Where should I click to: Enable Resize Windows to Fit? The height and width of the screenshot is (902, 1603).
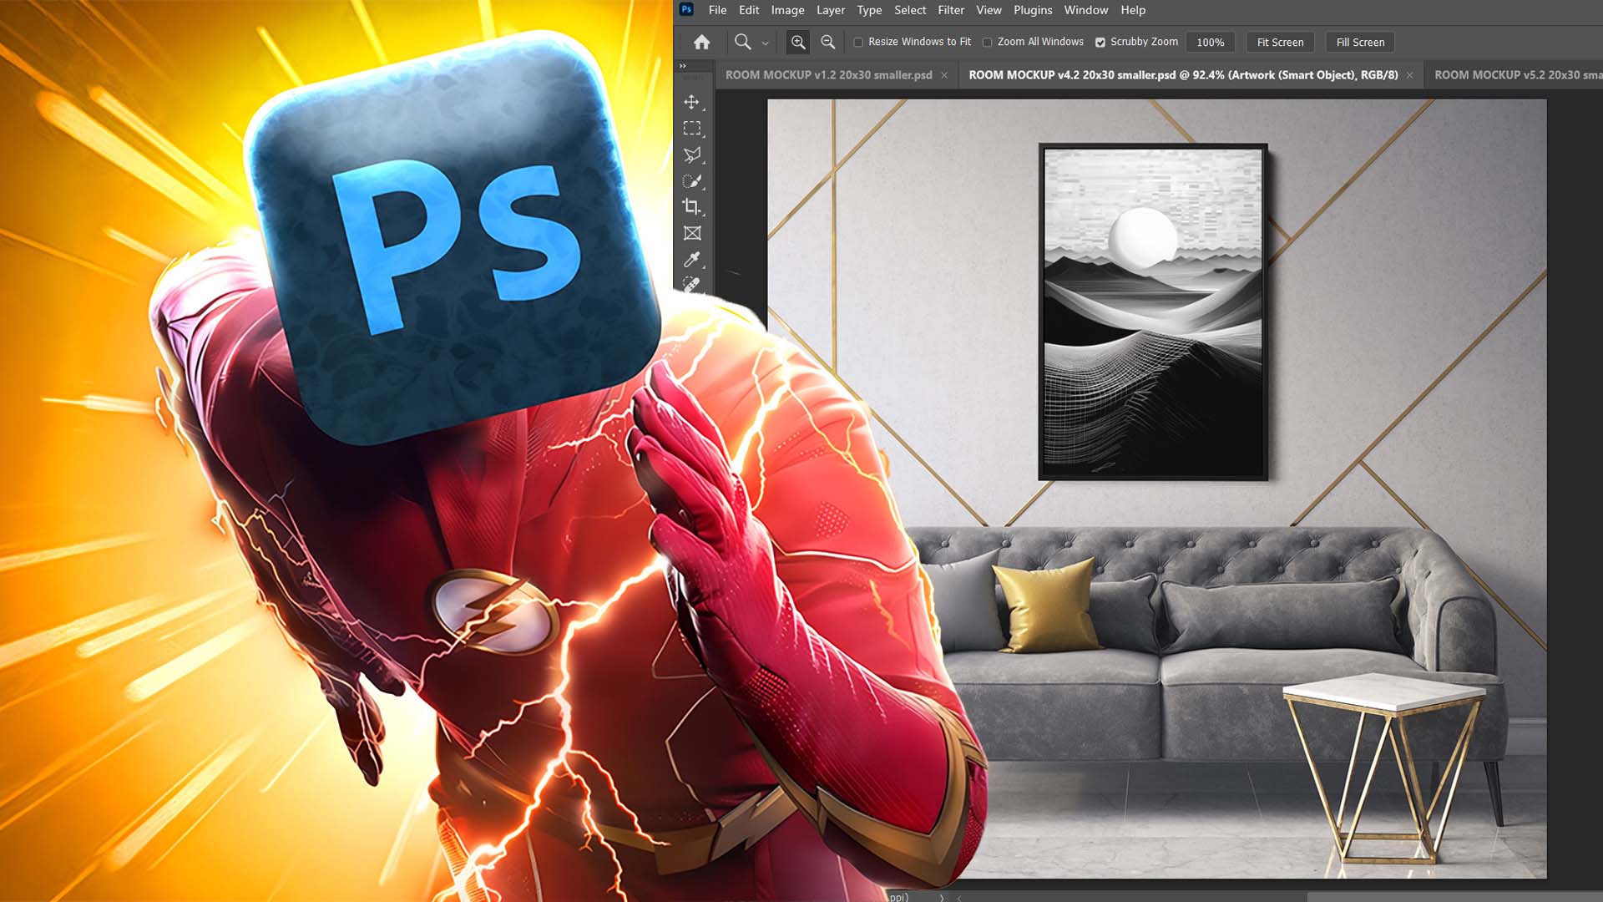click(x=859, y=41)
